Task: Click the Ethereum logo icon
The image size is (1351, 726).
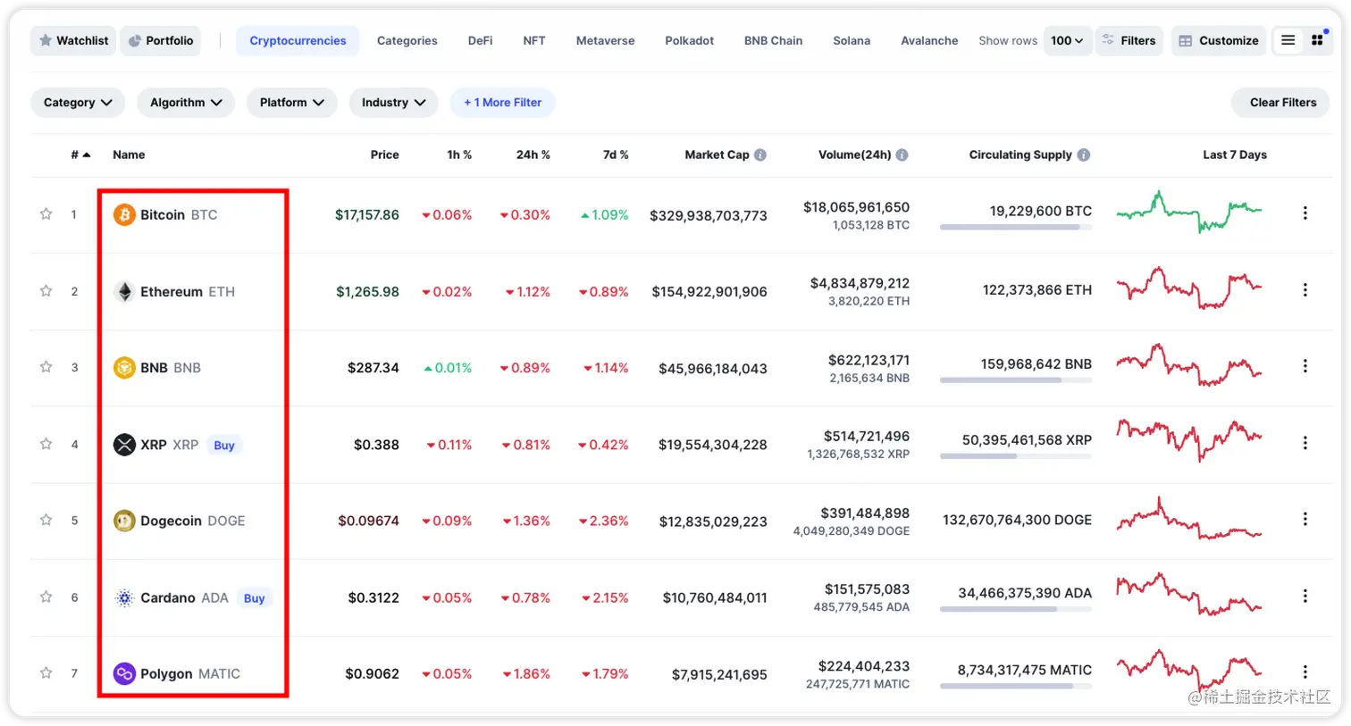Action: (124, 291)
